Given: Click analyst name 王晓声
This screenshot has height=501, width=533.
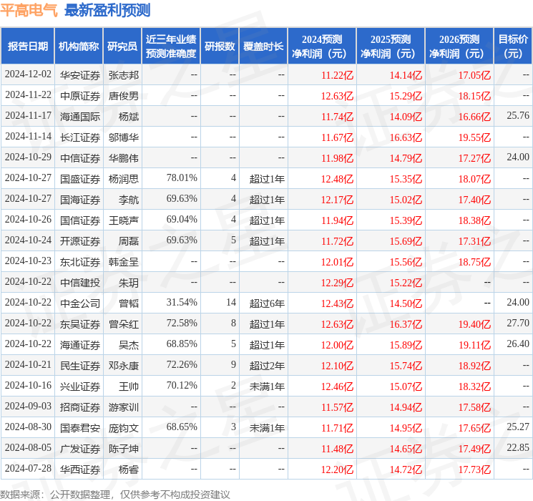Looking at the screenshot, I should click(x=123, y=220).
